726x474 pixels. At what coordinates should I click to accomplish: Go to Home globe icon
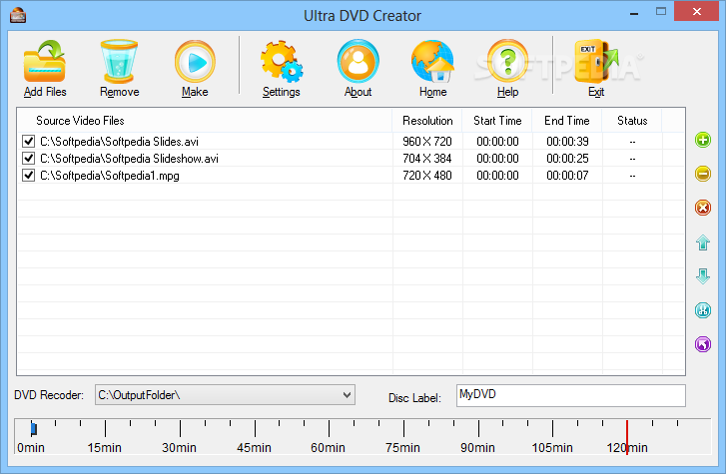point(433,62)
